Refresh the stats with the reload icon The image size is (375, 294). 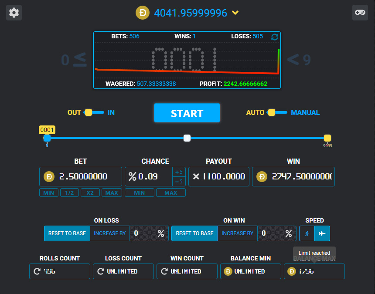[274, 37]
